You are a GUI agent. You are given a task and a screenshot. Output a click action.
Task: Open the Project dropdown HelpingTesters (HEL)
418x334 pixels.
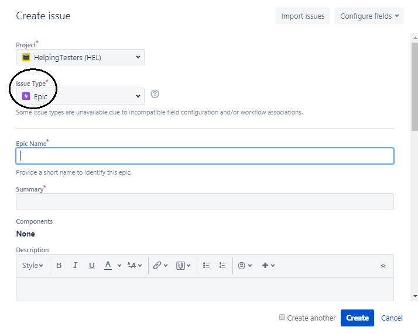80,57
